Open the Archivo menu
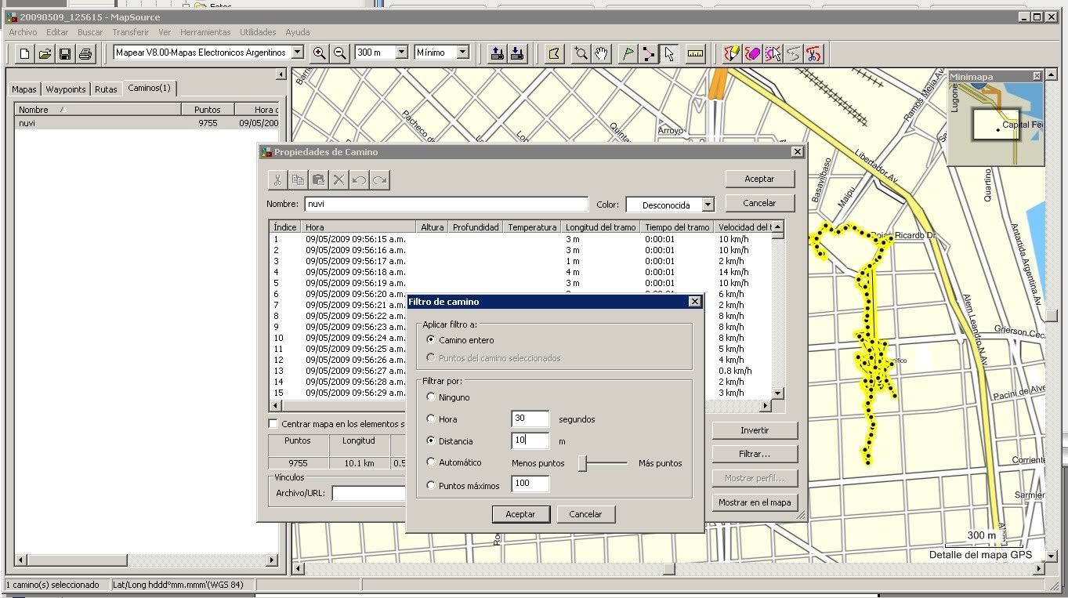Image resolution: width=1068 pixels, height=598 pixels. (x=23, y=32)
